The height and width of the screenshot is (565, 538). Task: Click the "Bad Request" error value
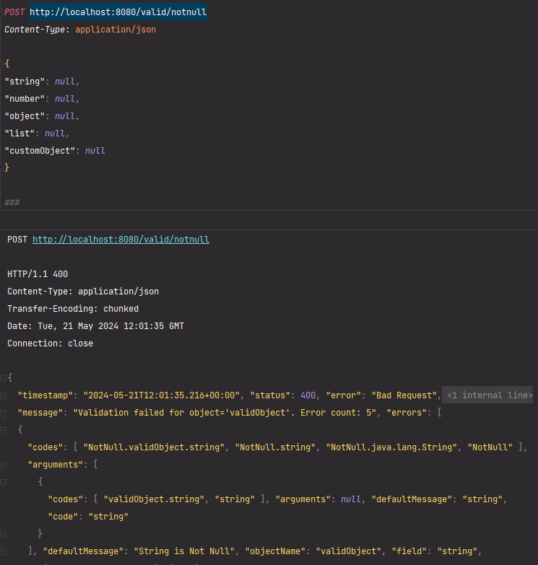(404, 395)
